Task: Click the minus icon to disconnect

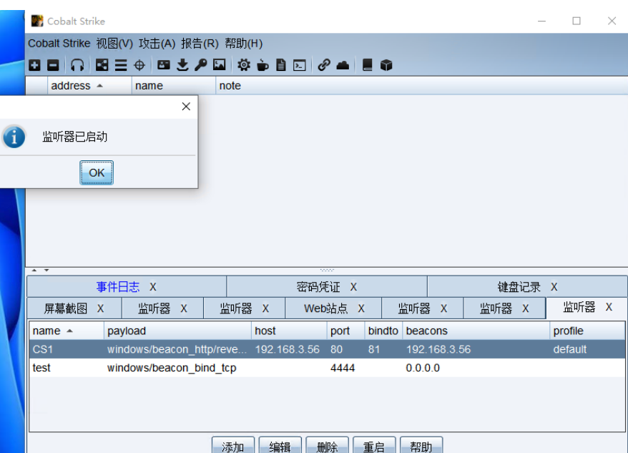Action: point(53,65)
